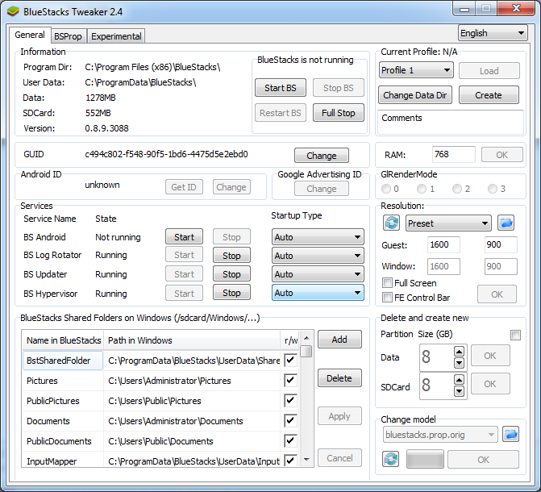
Task: Click the Start BS button
Action: 281,88
